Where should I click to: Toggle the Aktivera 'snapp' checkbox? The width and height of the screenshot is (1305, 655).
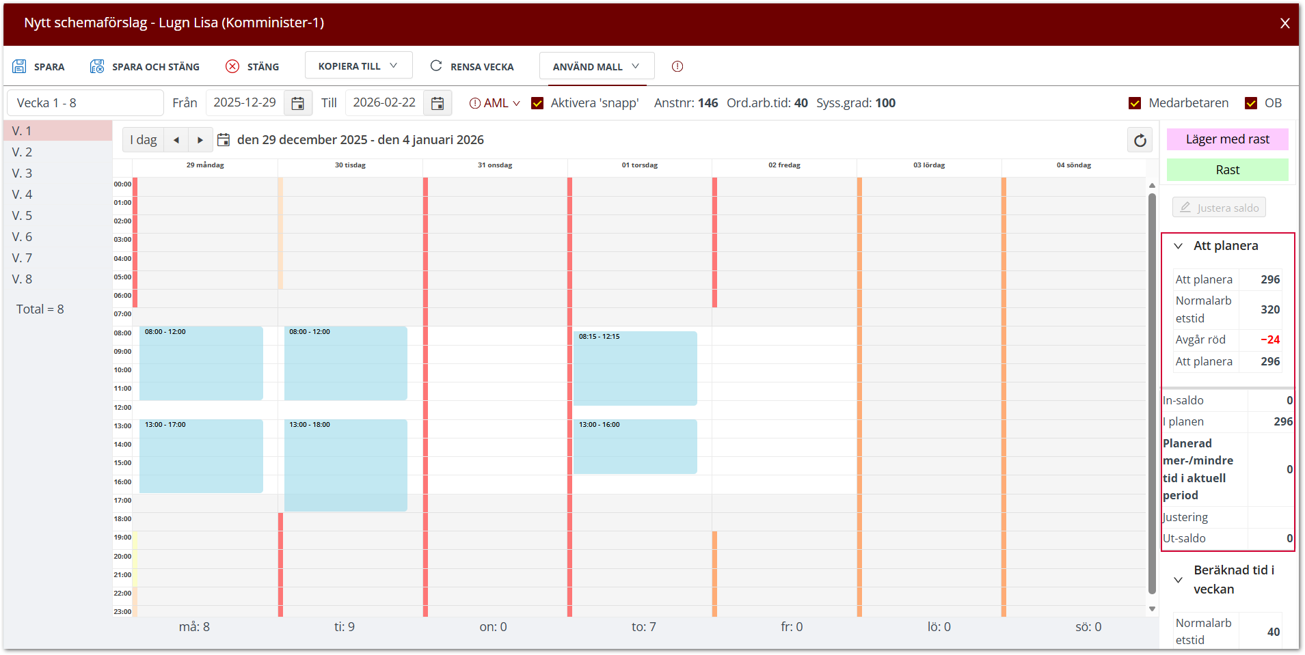[x=538, y=103]
